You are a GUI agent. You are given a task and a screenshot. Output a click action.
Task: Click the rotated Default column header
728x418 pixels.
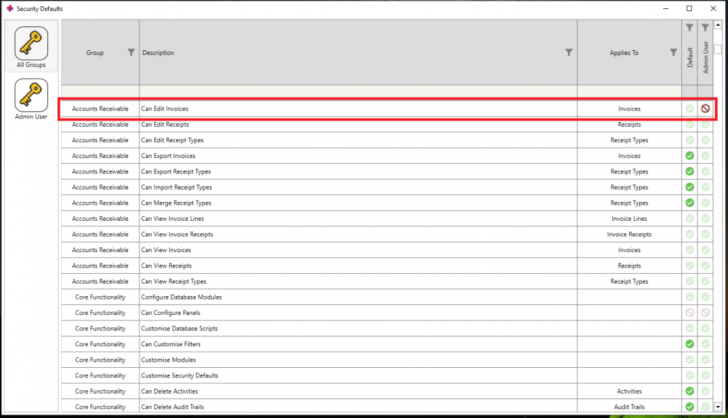690,57
